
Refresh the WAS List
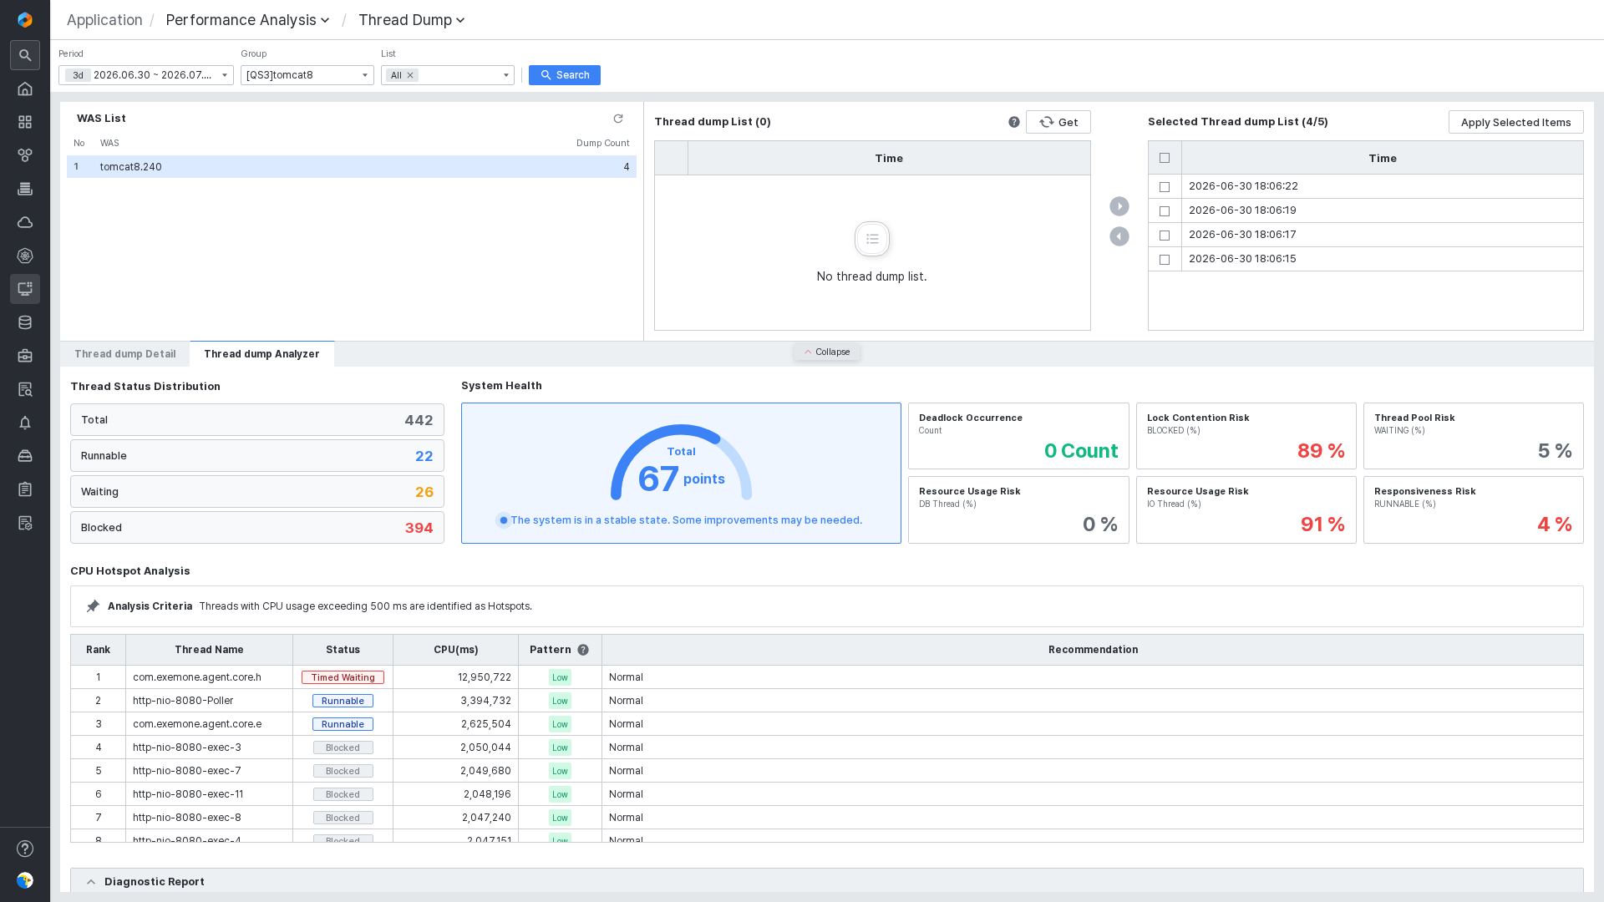(618, 119)
